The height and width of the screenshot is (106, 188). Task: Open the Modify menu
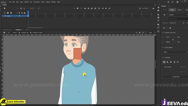[x=26, y=2]
